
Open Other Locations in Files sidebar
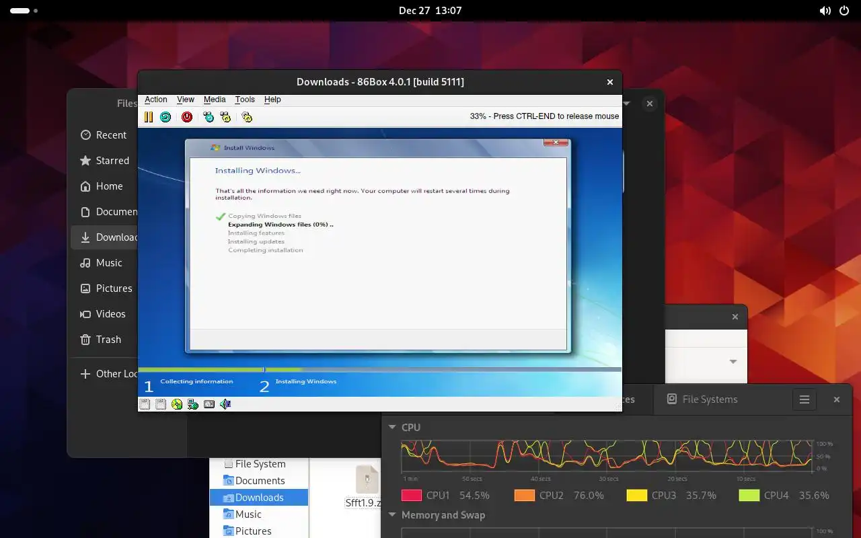pos(104,374)
